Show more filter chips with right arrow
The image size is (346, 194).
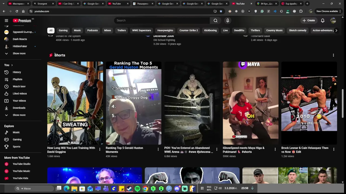336,30
